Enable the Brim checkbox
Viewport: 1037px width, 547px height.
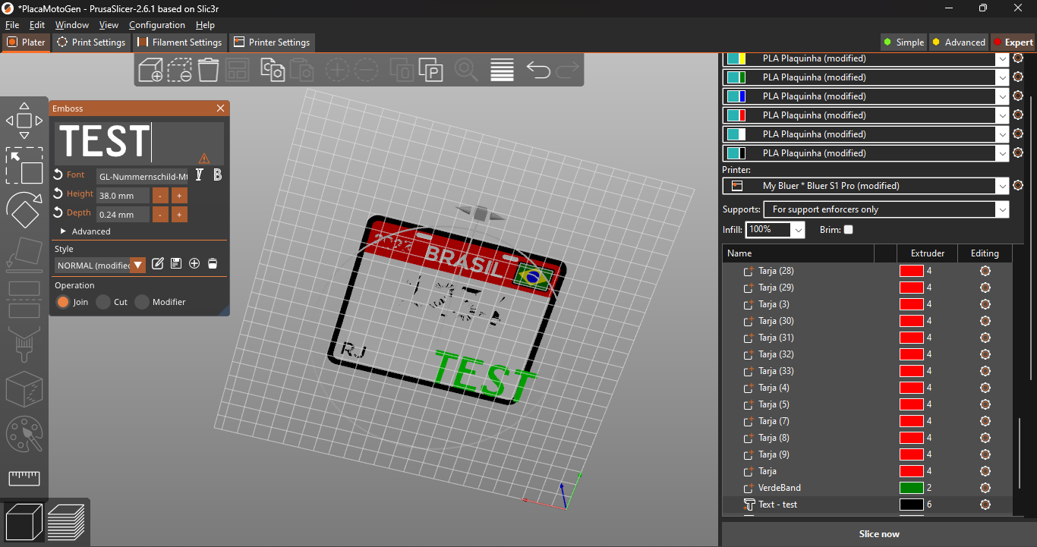click(848, 229)
